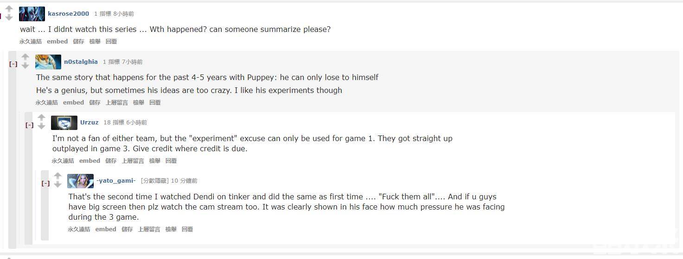The height and width of the screenshot is (259, 683).
Task: Upvote kasrose2000's comment
Action: (x=9, y=8)
